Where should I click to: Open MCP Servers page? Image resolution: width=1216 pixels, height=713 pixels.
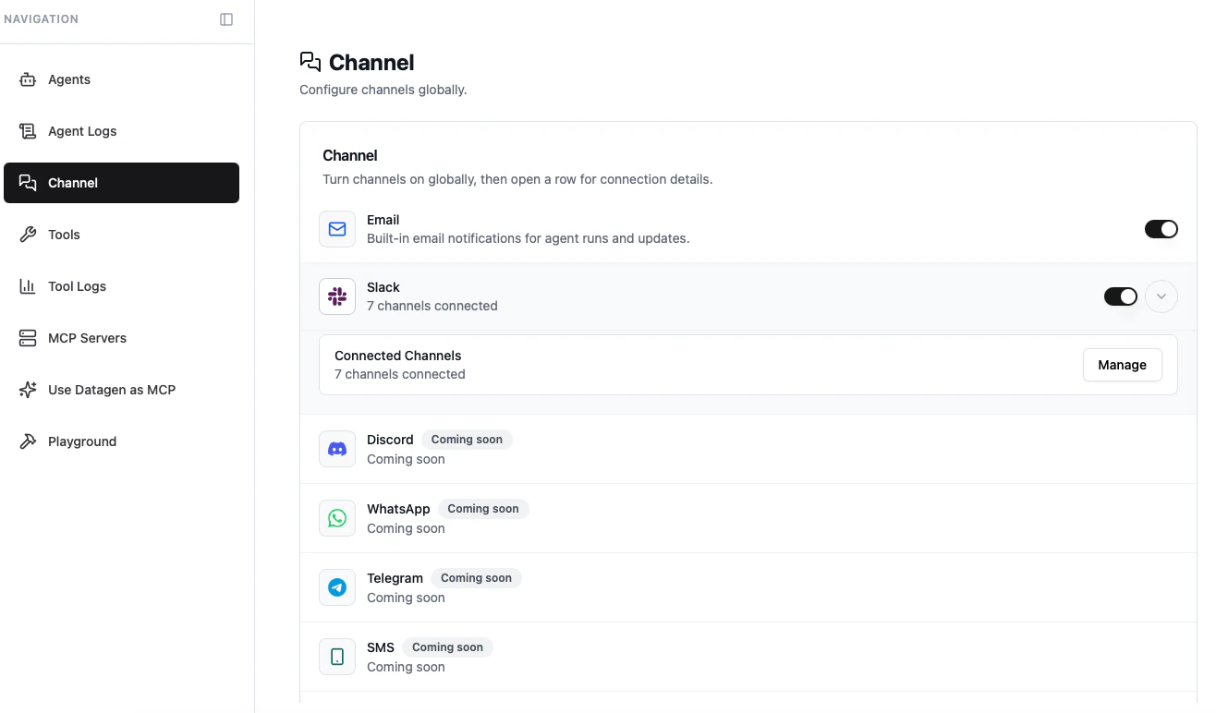click(122, 338)
